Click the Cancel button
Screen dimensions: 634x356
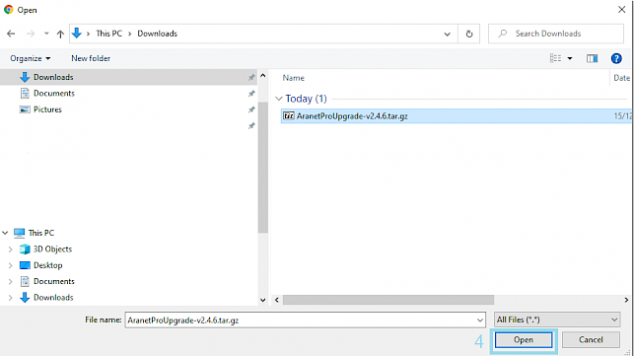point(591,340)
